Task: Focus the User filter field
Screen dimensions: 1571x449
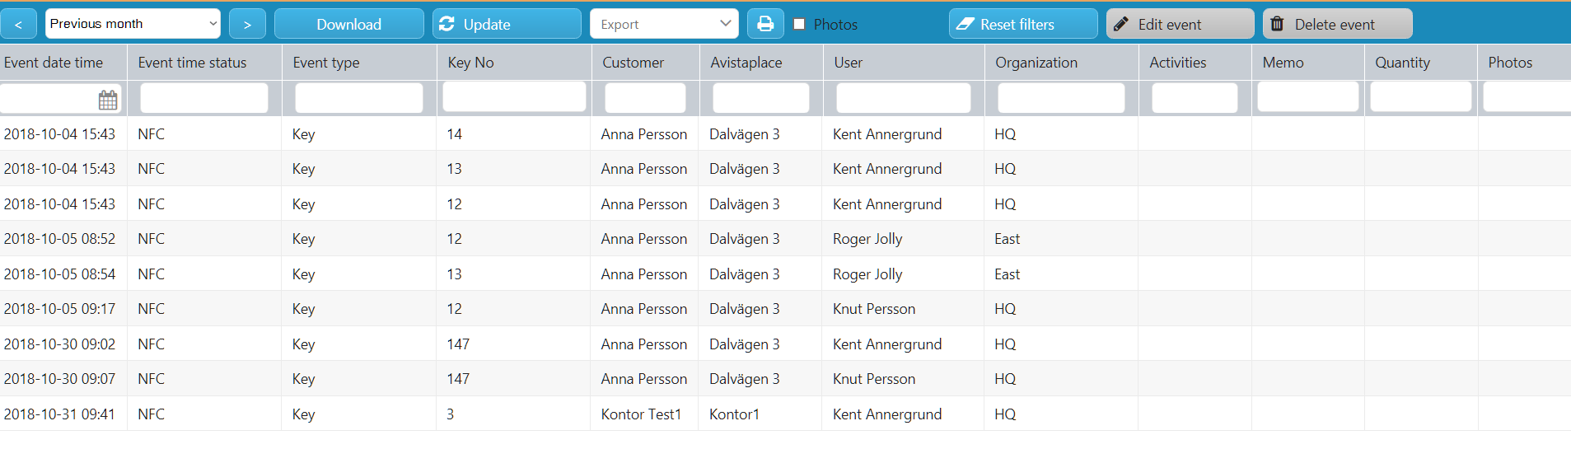Action: tap(904, 98)
